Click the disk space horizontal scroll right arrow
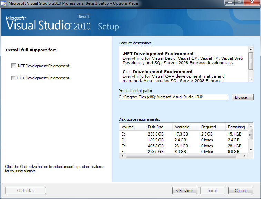The width and height of the screenshot is (261, 199). 244,156
